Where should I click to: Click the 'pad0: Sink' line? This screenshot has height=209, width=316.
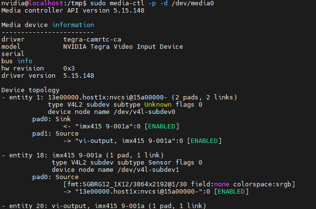[51, 119]
